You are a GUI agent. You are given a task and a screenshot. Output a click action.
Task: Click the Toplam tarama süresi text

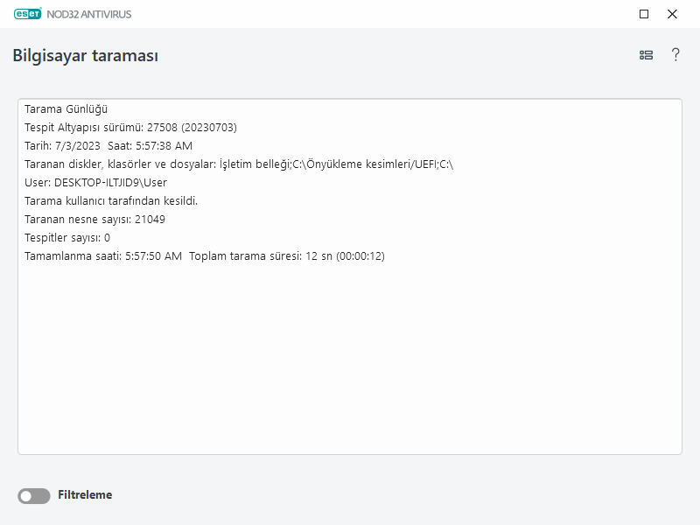287,256
